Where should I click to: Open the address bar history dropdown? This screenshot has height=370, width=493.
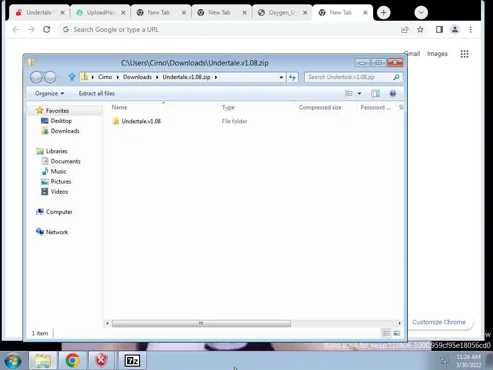point(281,77)
